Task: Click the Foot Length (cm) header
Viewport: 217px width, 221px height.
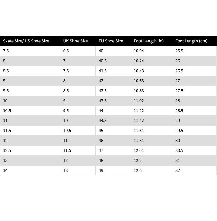Action: tap(191, 41)
